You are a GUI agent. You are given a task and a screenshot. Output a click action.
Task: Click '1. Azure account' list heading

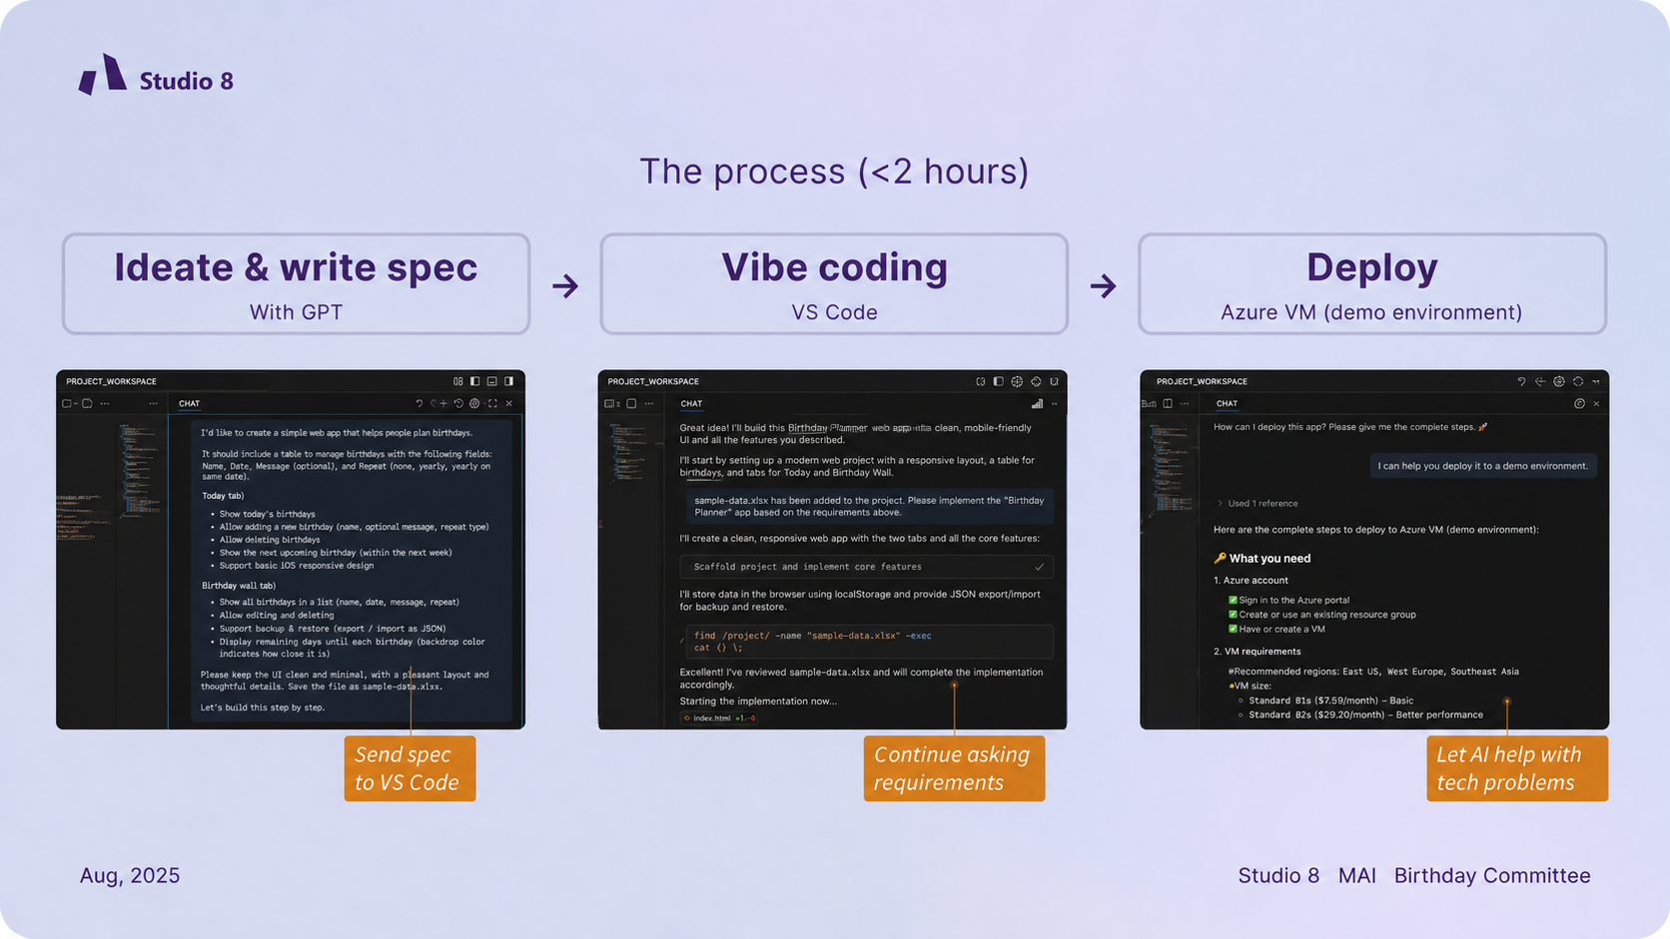point(1251,581)
